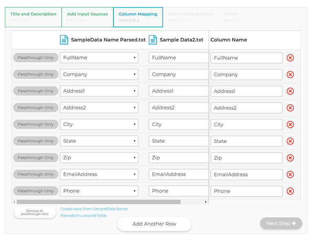Open the EmailAddress source field dropdown

click(x=99, y=174)
